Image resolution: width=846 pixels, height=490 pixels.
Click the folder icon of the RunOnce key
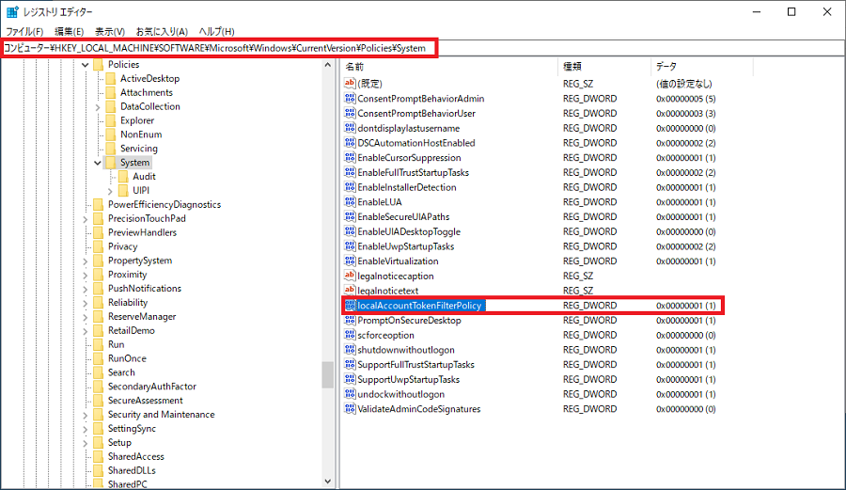point(98,358)
